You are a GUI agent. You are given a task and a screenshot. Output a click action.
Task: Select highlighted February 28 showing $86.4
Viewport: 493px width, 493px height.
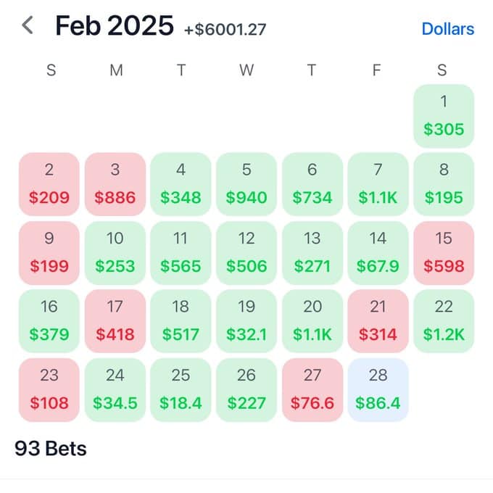pyautogui.click(x=378, y=389)
